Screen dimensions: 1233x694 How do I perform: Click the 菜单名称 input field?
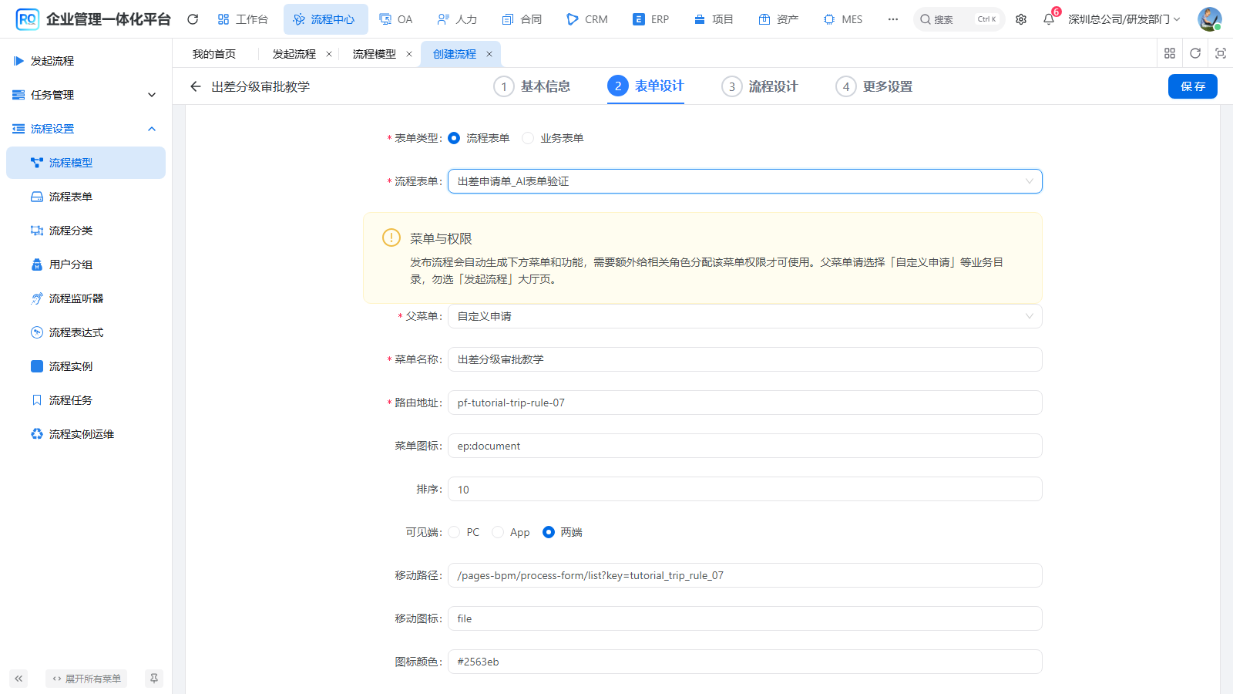744,359
